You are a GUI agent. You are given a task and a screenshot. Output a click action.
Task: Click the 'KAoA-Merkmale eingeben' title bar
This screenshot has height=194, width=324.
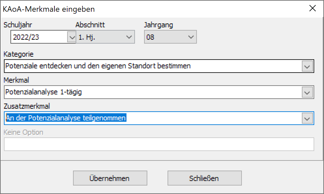[49, 9]
